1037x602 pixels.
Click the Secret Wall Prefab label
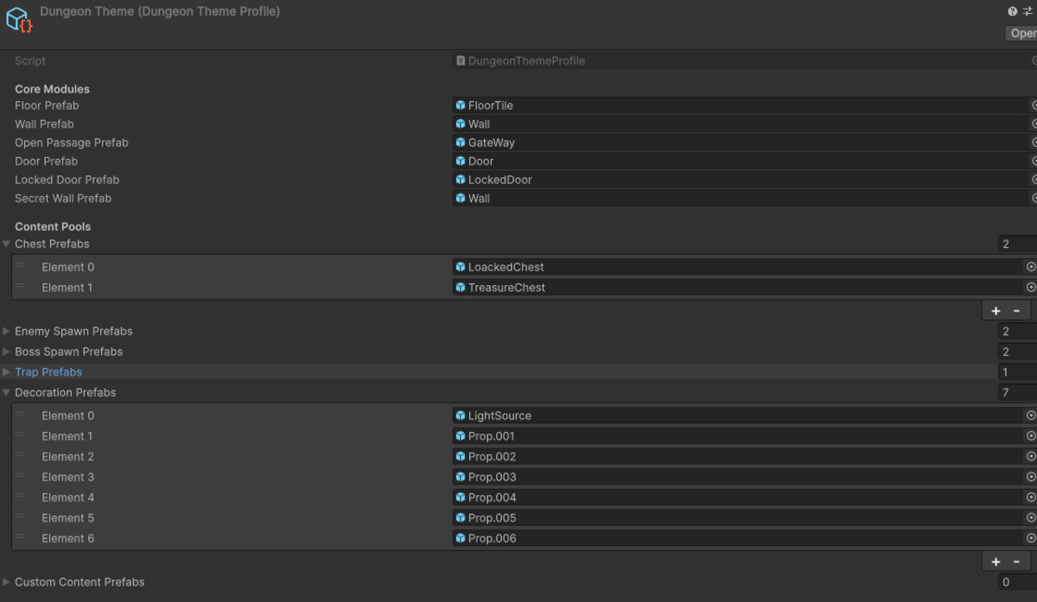pos(63,199)
